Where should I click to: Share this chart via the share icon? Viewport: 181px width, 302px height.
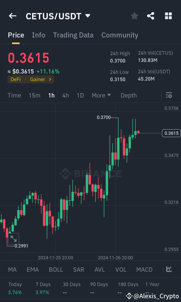pos(151,16)
